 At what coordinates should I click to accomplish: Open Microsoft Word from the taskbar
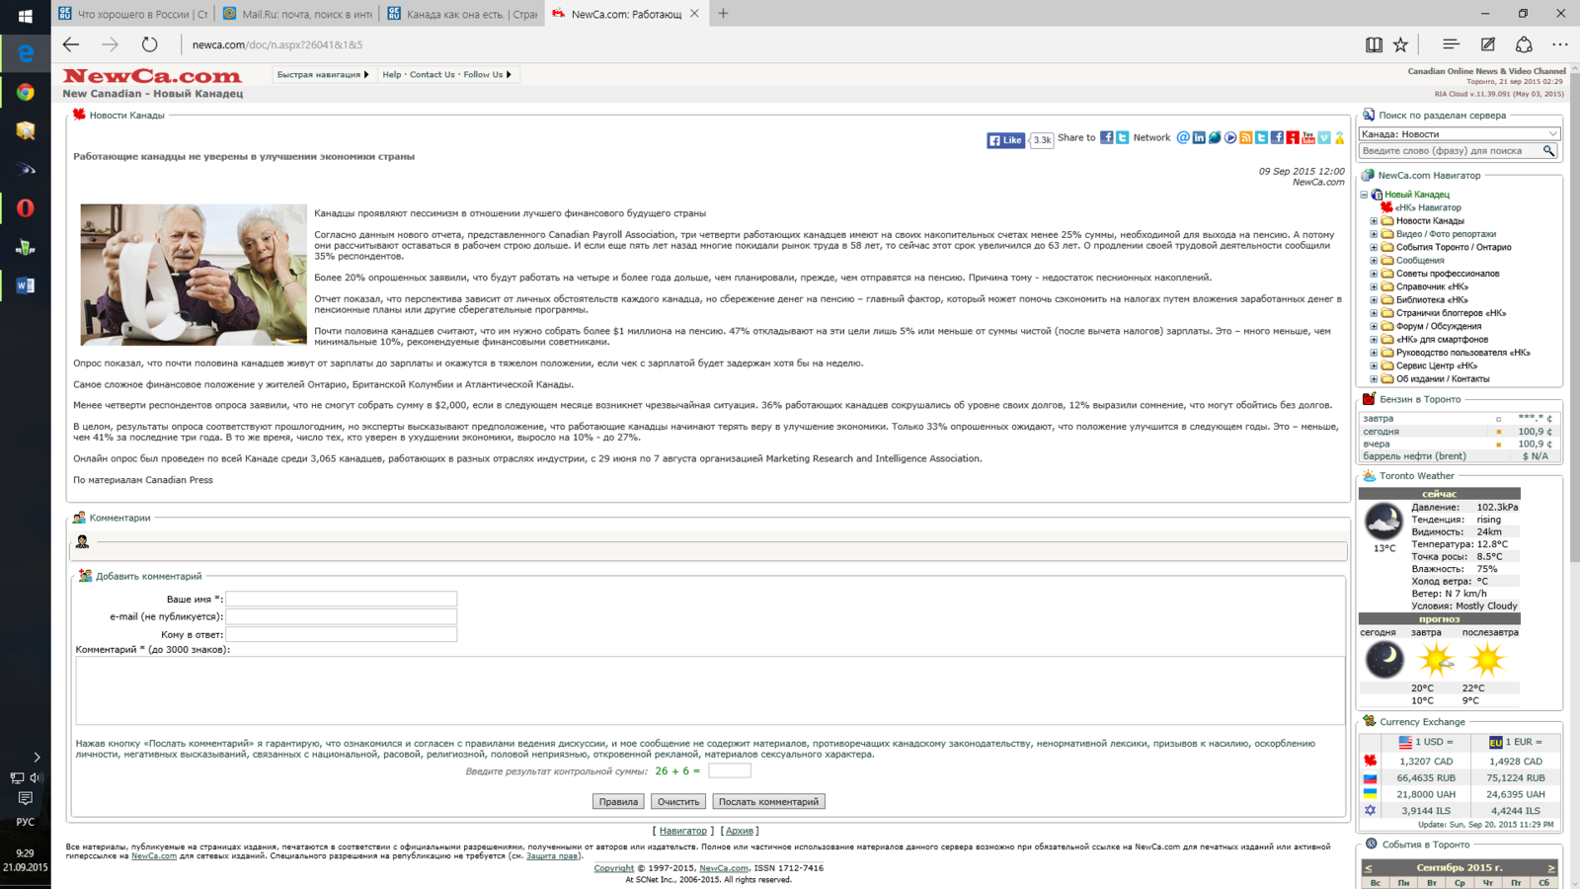pos(26,285)
